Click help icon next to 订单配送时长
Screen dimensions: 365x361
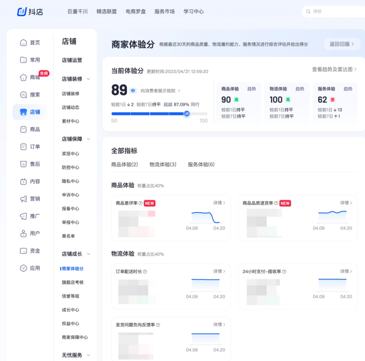click(145, 272)
